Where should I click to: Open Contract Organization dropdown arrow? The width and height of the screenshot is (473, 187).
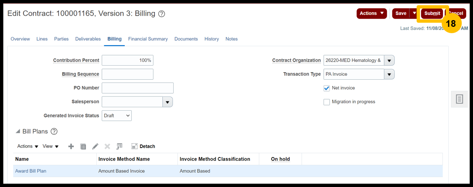[389, 60]
